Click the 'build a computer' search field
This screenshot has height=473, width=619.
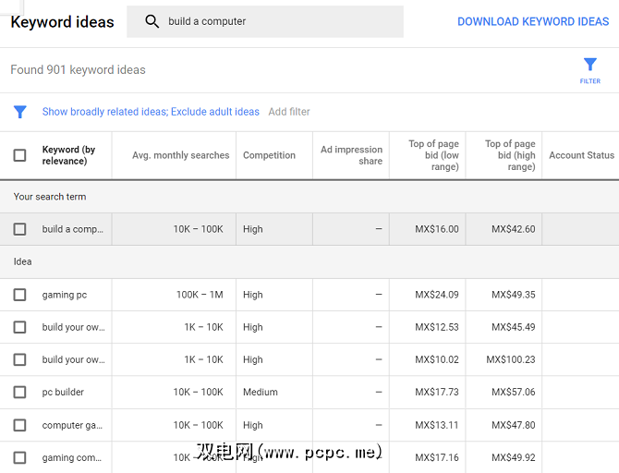pyautogui.click(x=277, y=21)
